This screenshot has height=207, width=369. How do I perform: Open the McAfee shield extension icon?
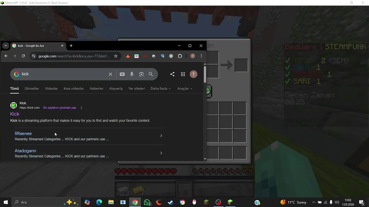(x=136, y=56)
